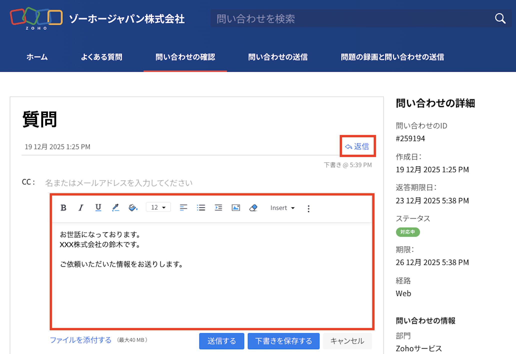
Task: Open the 問い合わせの送信 tab
Action: click(278, 57)
